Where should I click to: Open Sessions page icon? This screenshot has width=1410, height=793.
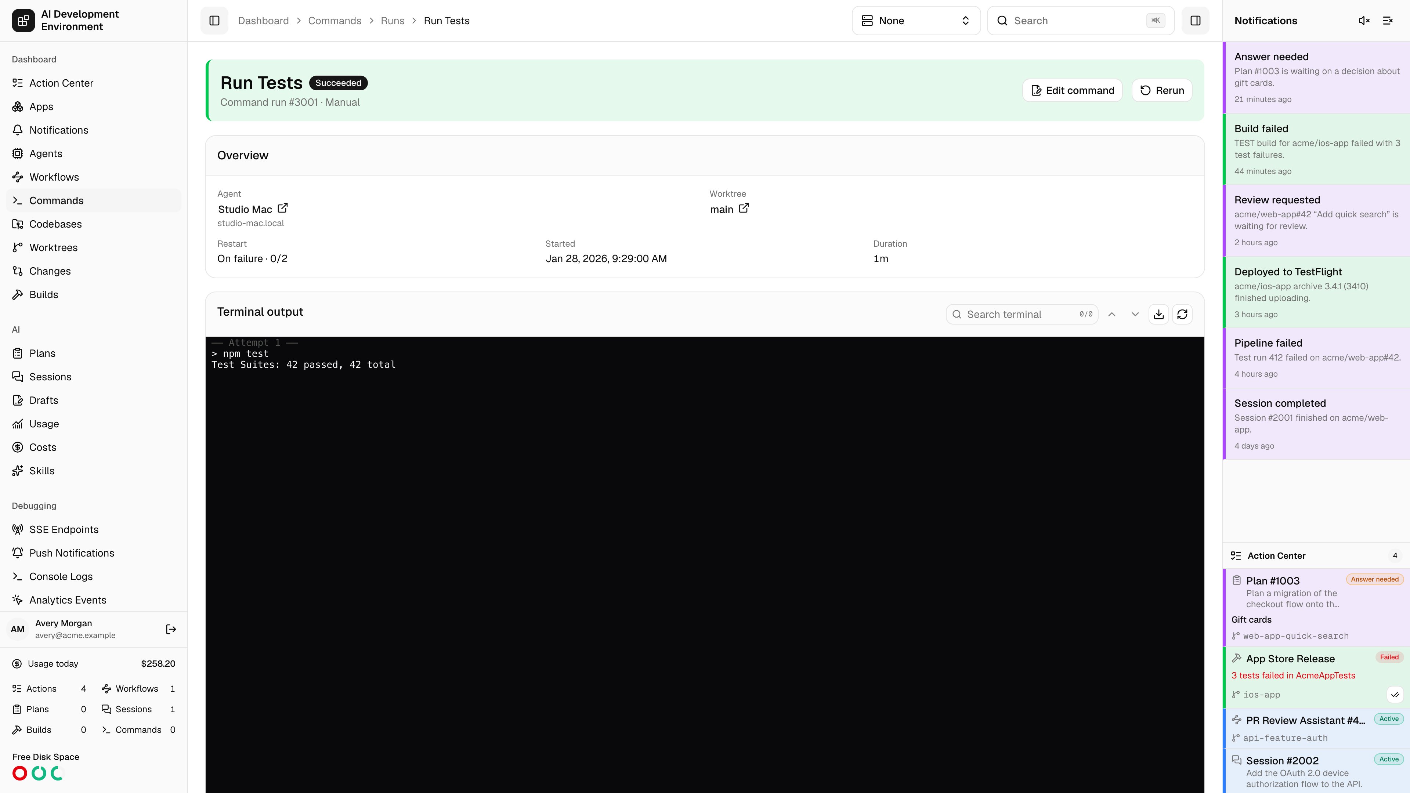click(18, 377)
